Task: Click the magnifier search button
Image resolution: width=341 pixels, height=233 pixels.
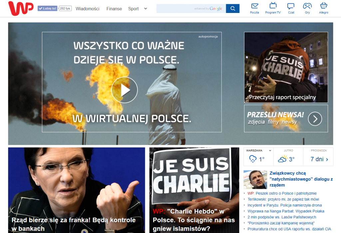Action: pos(232,9)
